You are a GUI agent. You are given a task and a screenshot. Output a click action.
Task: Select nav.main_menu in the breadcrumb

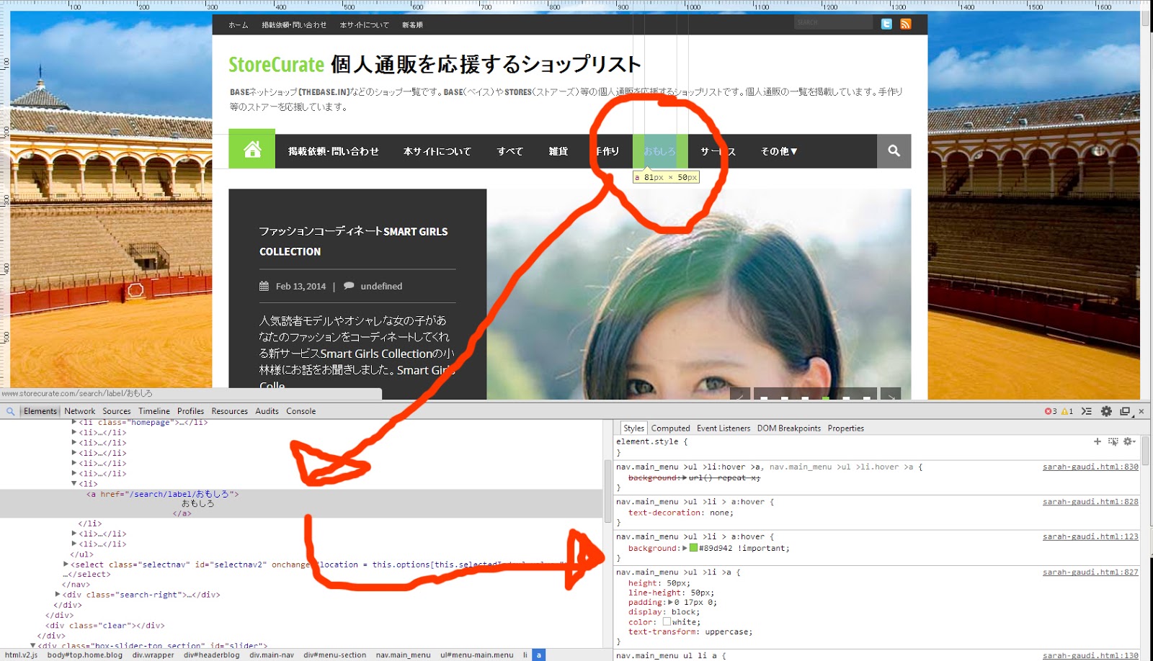point(404,655)
